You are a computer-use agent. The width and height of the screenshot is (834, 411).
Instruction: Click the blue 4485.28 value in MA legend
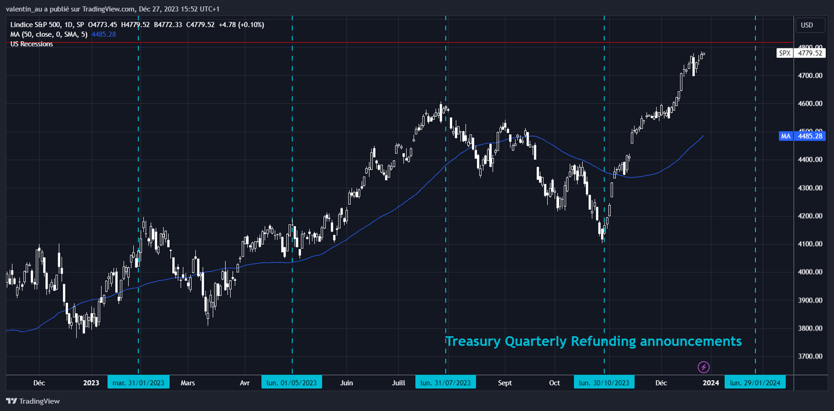point(104,34)
